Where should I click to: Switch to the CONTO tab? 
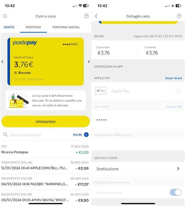[9, 27]
